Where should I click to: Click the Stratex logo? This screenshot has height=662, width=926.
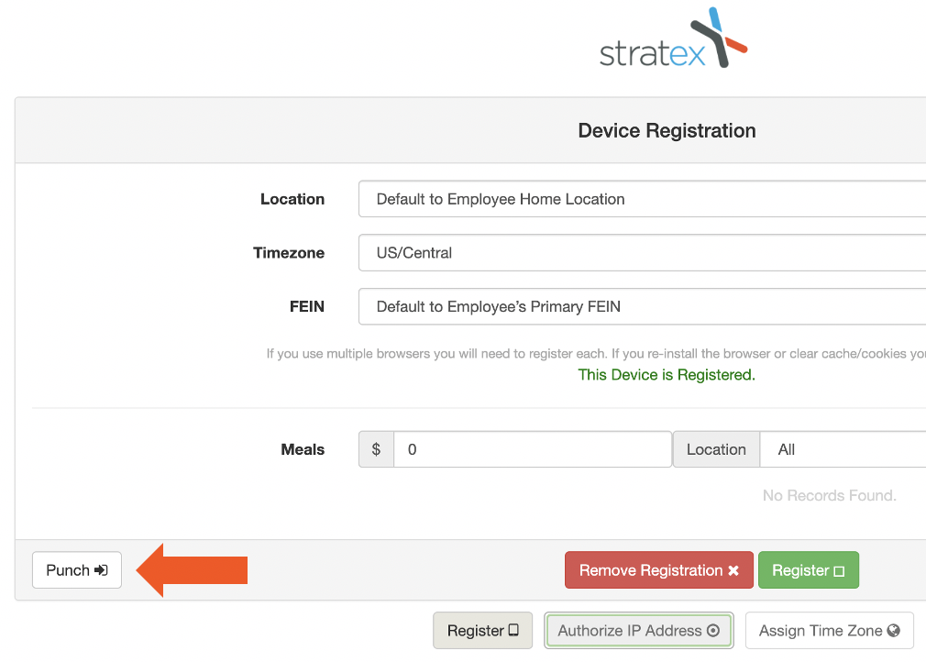point(673,41)
